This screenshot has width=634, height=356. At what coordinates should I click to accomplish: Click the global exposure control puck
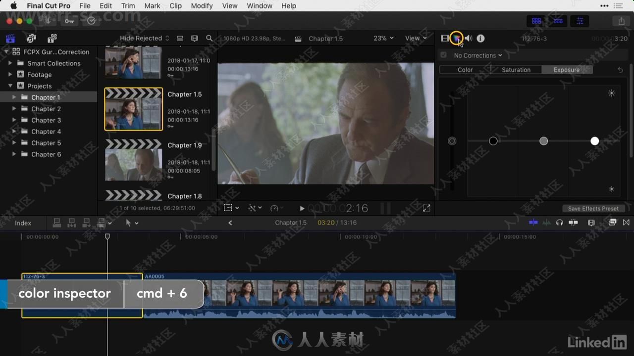coord(452,141)
